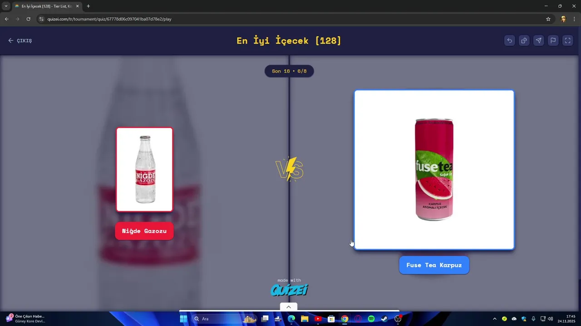The width and height of the screenshot is (581, 326).
Task: Open OBS Studio from the taskbar
Action: tap(398, 319)
